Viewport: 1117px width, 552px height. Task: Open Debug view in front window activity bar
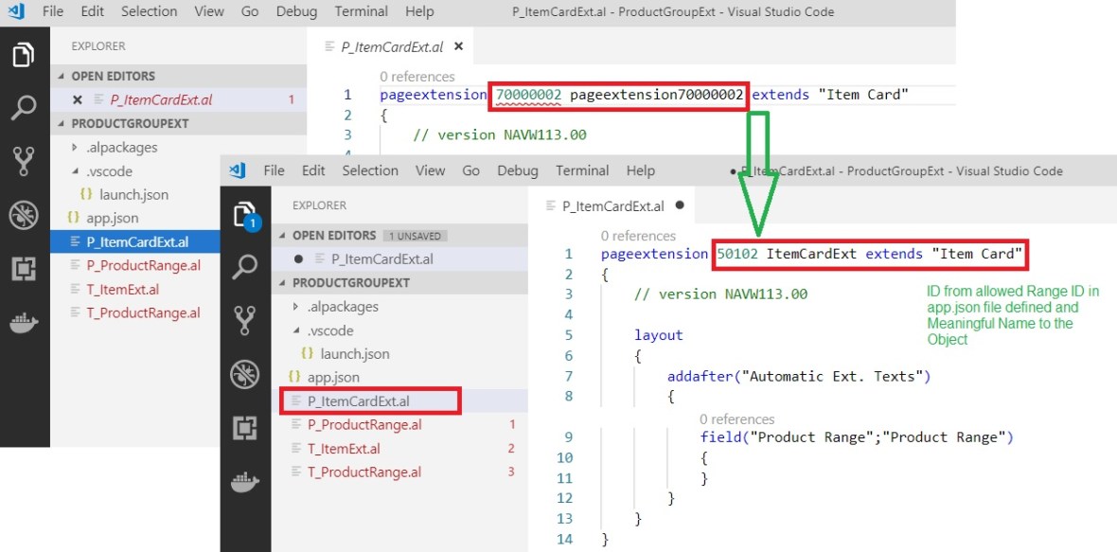coord(244,375)
